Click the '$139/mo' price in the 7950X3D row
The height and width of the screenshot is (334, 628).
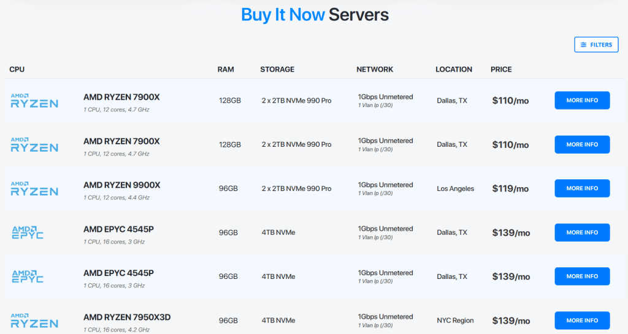click(x=511, y=321)
